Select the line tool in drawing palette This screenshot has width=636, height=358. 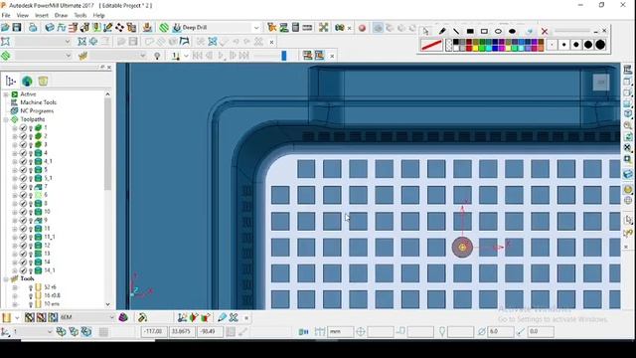pyautogui.click(x=456, y=31)
